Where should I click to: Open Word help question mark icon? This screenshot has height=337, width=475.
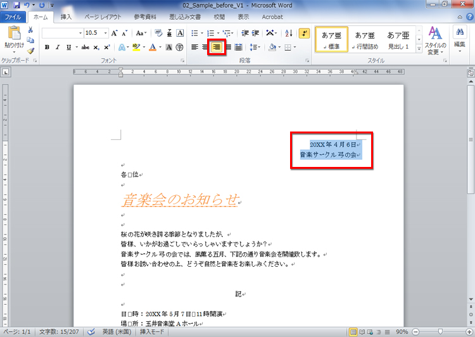tap(468, 17)
